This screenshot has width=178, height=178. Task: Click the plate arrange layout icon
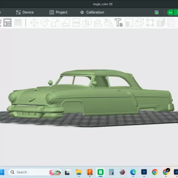click(7, 23)
